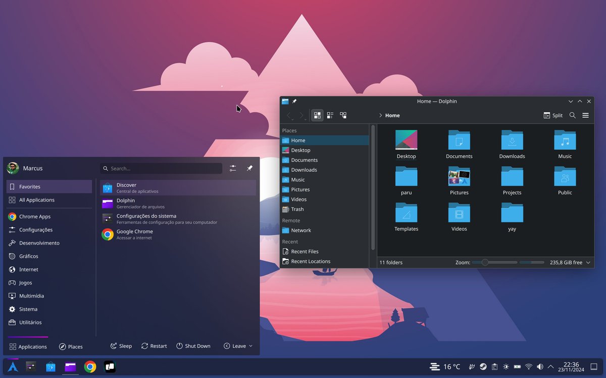Select All Applications in the launcher
Screen dimensions: 606x378
point(49,200)
